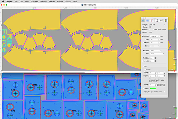
Task: Enable Nest within frames checkbox
Action: [153, 30]
